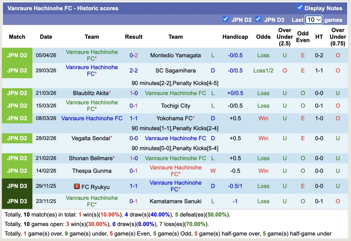Image resolution: width=351 pixels, height=241 pixels.
Task: Click the FC Ryukyu red team icon
Action: tap(77, 186)
